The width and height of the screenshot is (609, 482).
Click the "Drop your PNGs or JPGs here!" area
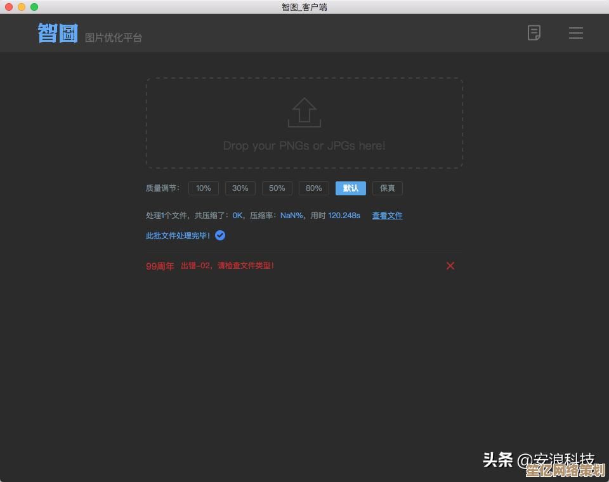[x=304, y=146]
